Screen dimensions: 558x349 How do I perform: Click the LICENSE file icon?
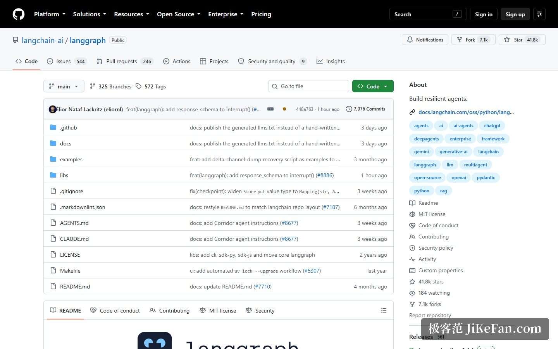coord(53,255)
